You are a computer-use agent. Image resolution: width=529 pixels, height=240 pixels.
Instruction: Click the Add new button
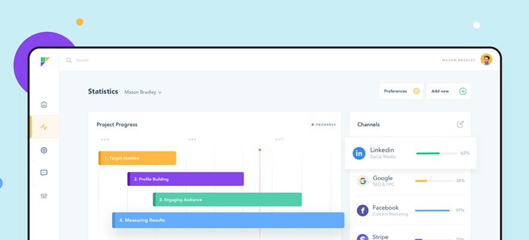(x=448, y=91)
